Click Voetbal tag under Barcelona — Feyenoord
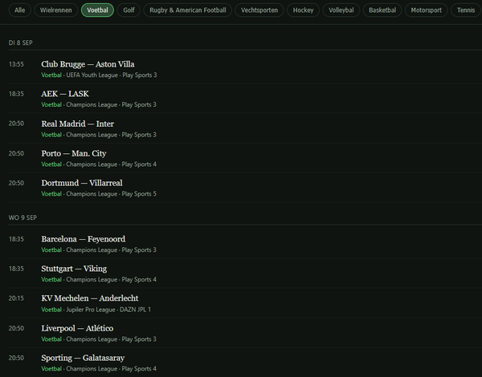Screen dimensions: 482x377 point(51,250)
